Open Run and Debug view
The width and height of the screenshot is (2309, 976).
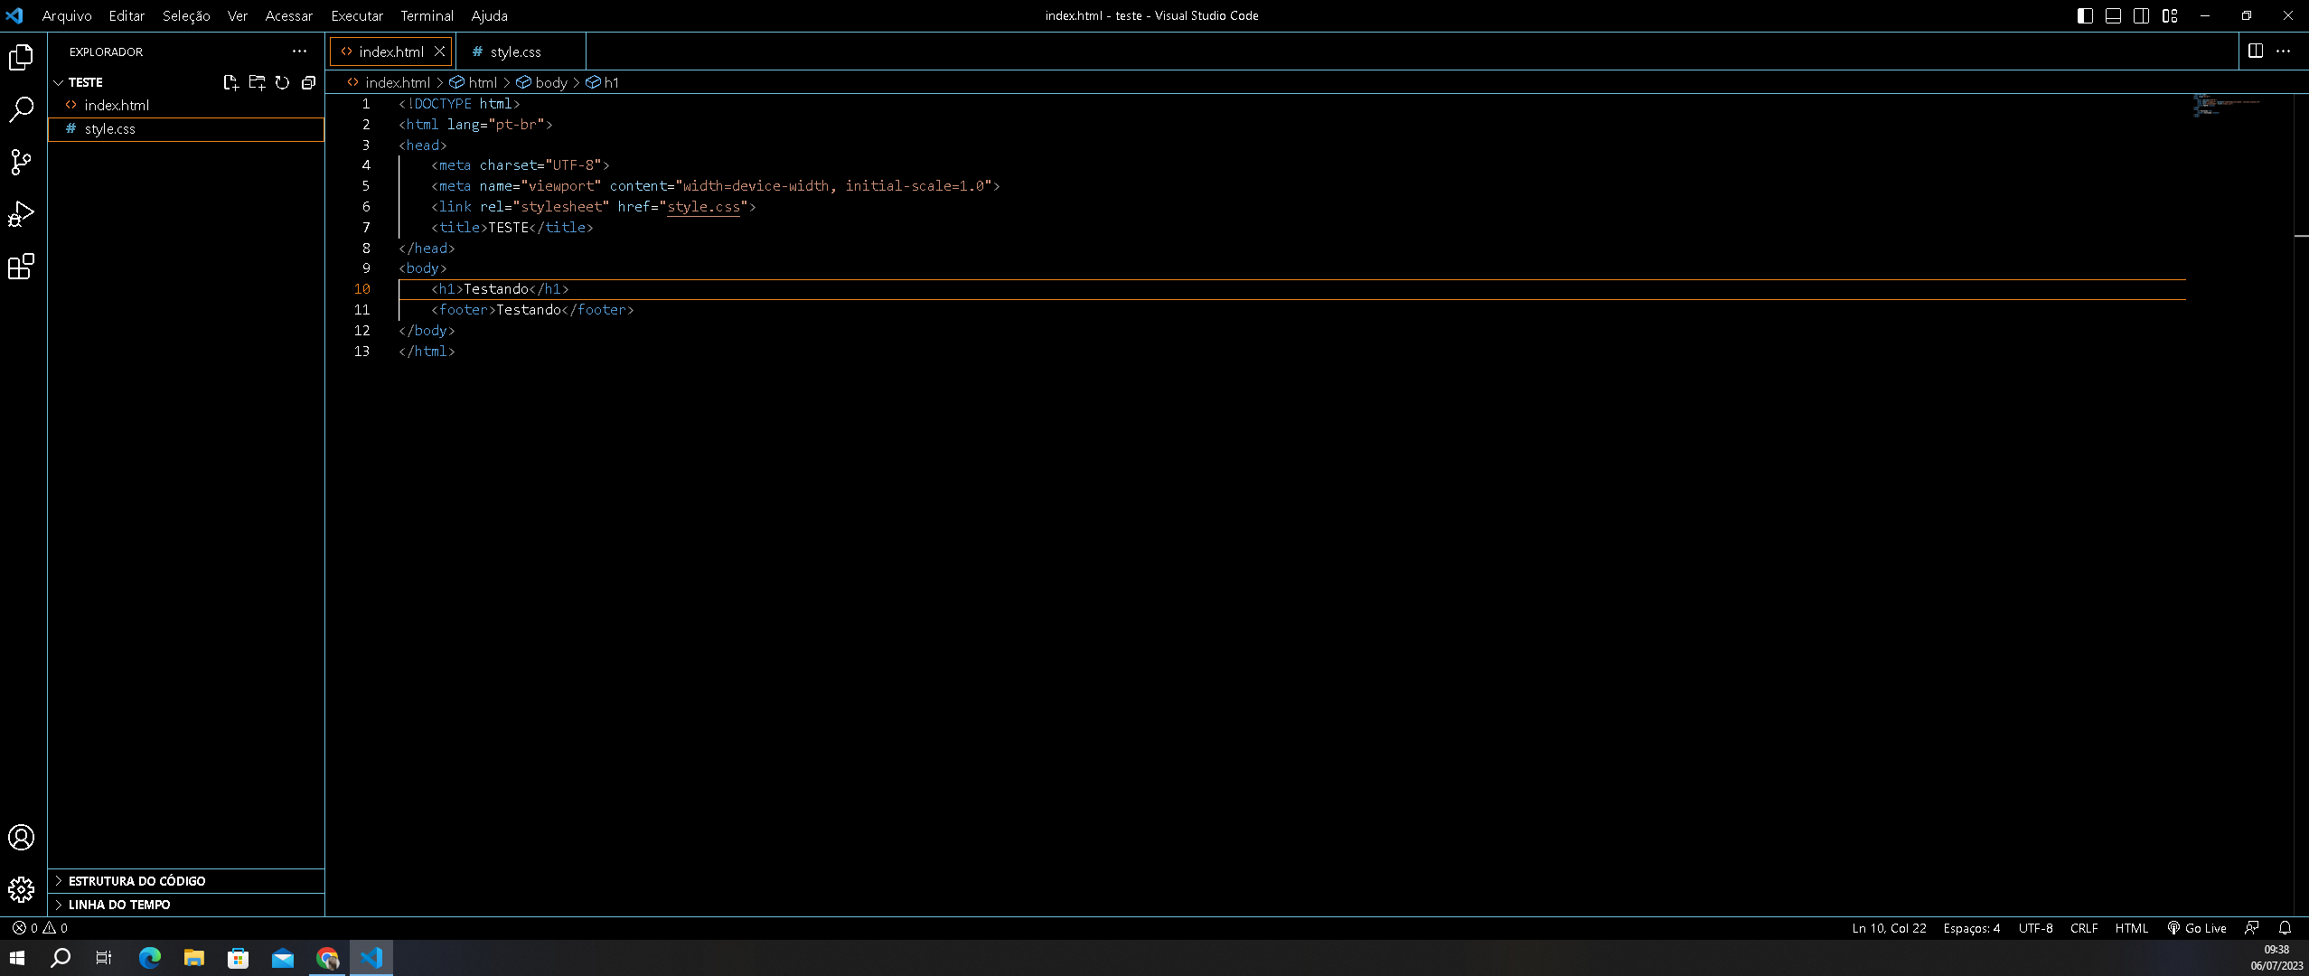click(x=21, y=214)
